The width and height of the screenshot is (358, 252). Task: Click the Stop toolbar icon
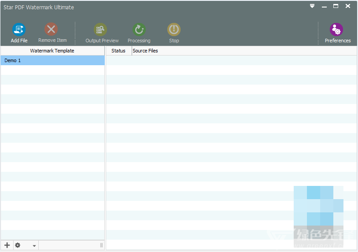(174, 30)
